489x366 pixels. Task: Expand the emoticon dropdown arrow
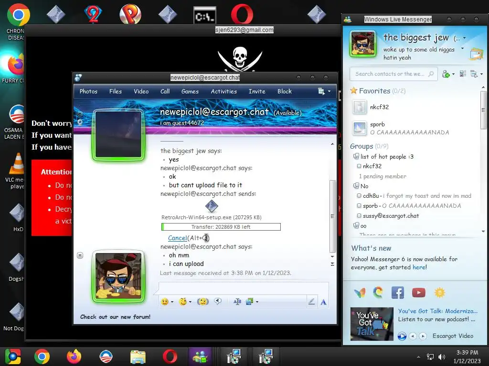(x=172, y=302)
